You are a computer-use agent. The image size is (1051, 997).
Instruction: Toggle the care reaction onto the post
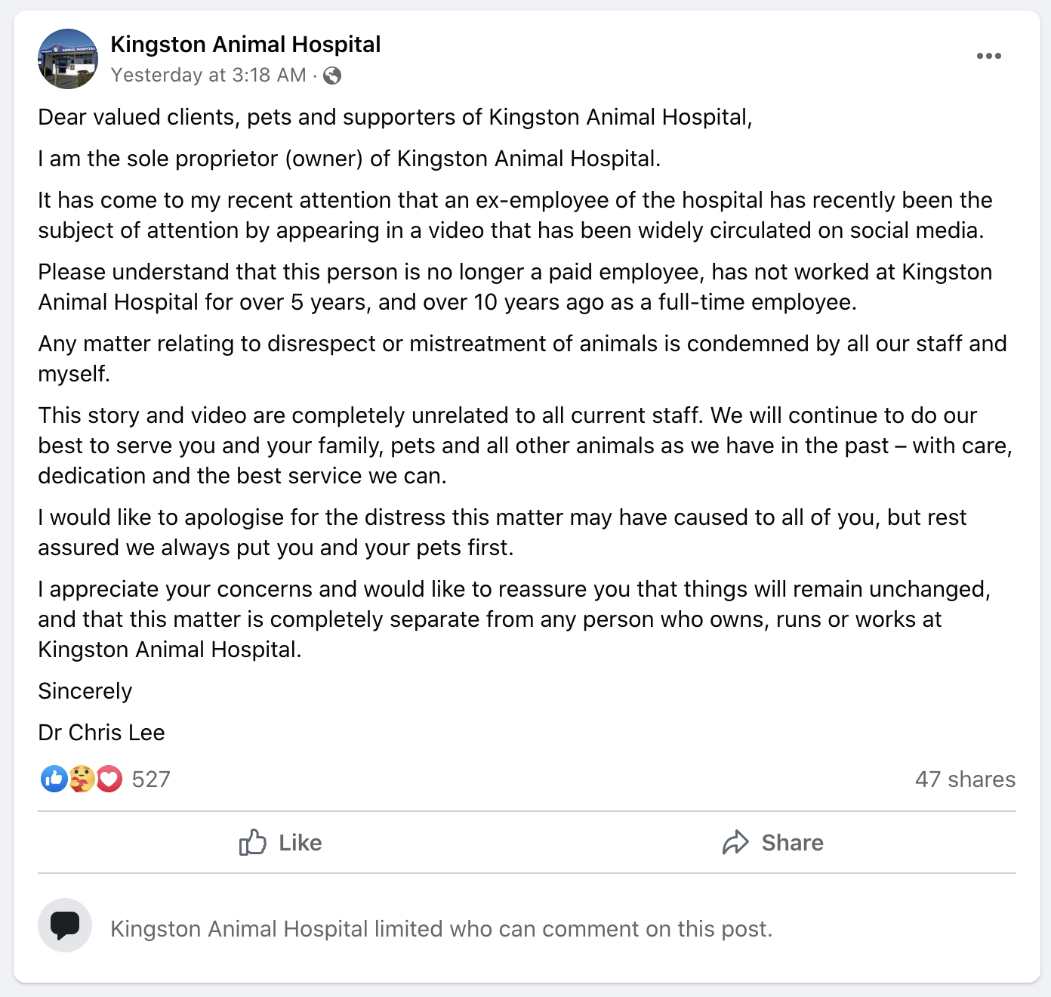pos(81,779)
